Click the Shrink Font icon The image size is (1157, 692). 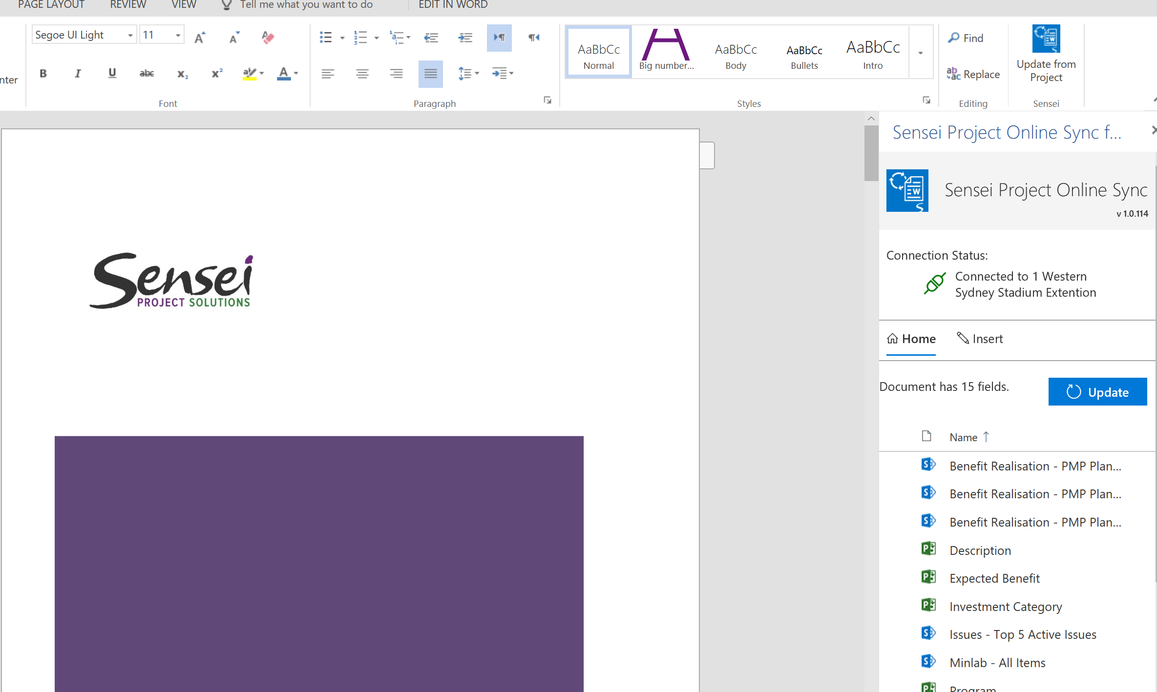tap(234, 38)
